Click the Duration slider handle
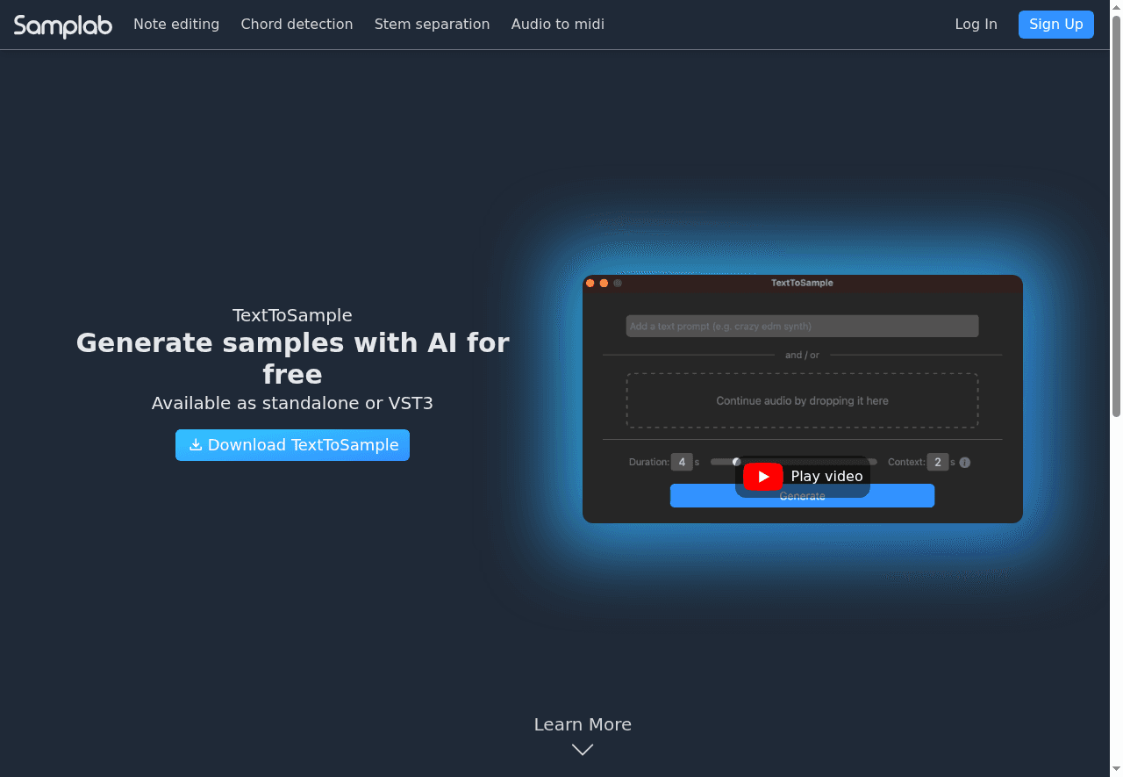The height and width of the screenshot is (777, 1123). click(x=736, y=462)
